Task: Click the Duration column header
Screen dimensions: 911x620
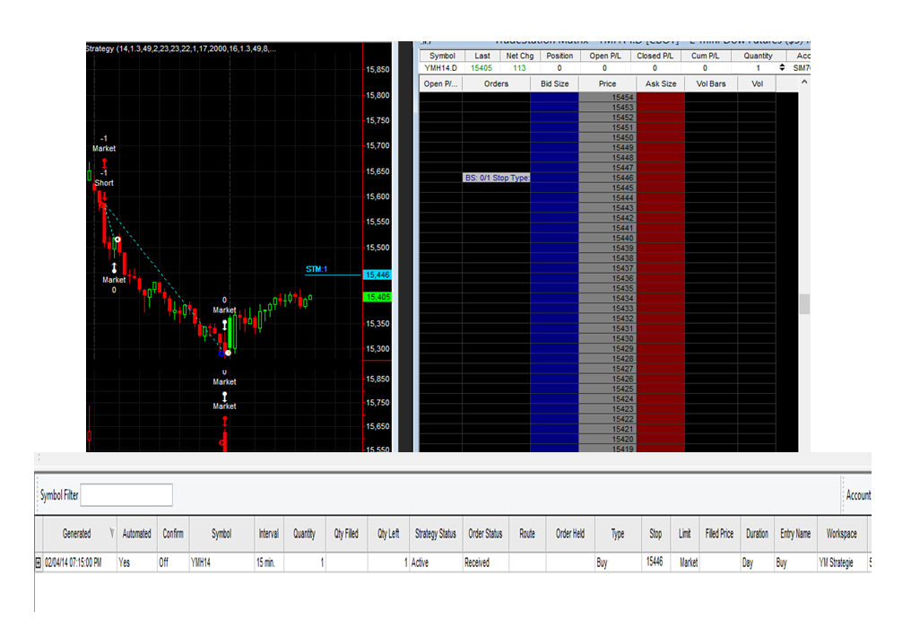Action: click(757, 534)
